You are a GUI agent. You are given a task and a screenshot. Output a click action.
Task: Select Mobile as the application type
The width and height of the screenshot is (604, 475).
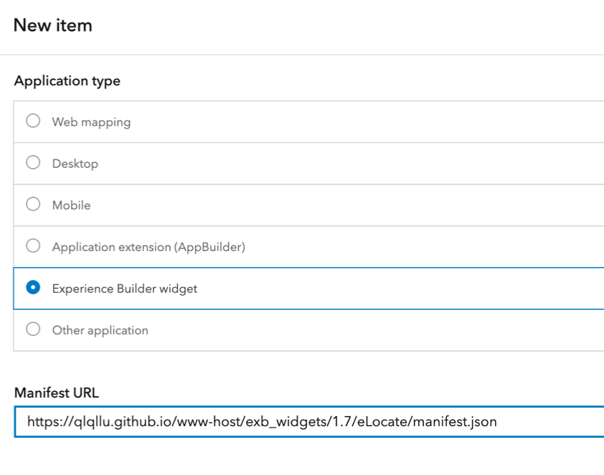tap(32, 205)
